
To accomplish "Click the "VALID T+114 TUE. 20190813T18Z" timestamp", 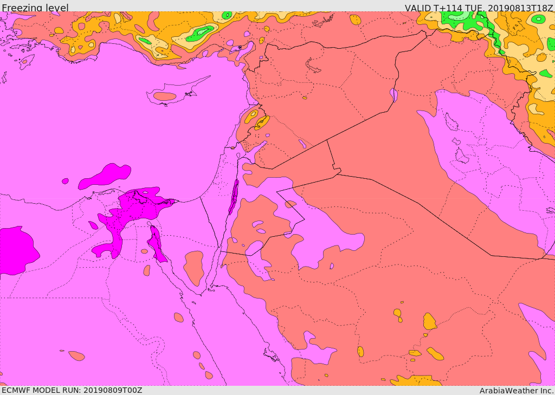I will coord(479,8).
